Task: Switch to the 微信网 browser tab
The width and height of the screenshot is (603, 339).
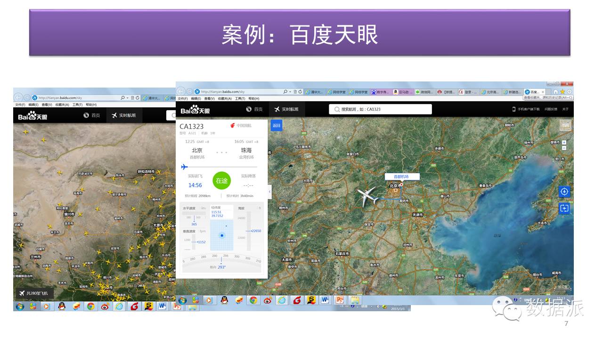Action: [425, 92]
